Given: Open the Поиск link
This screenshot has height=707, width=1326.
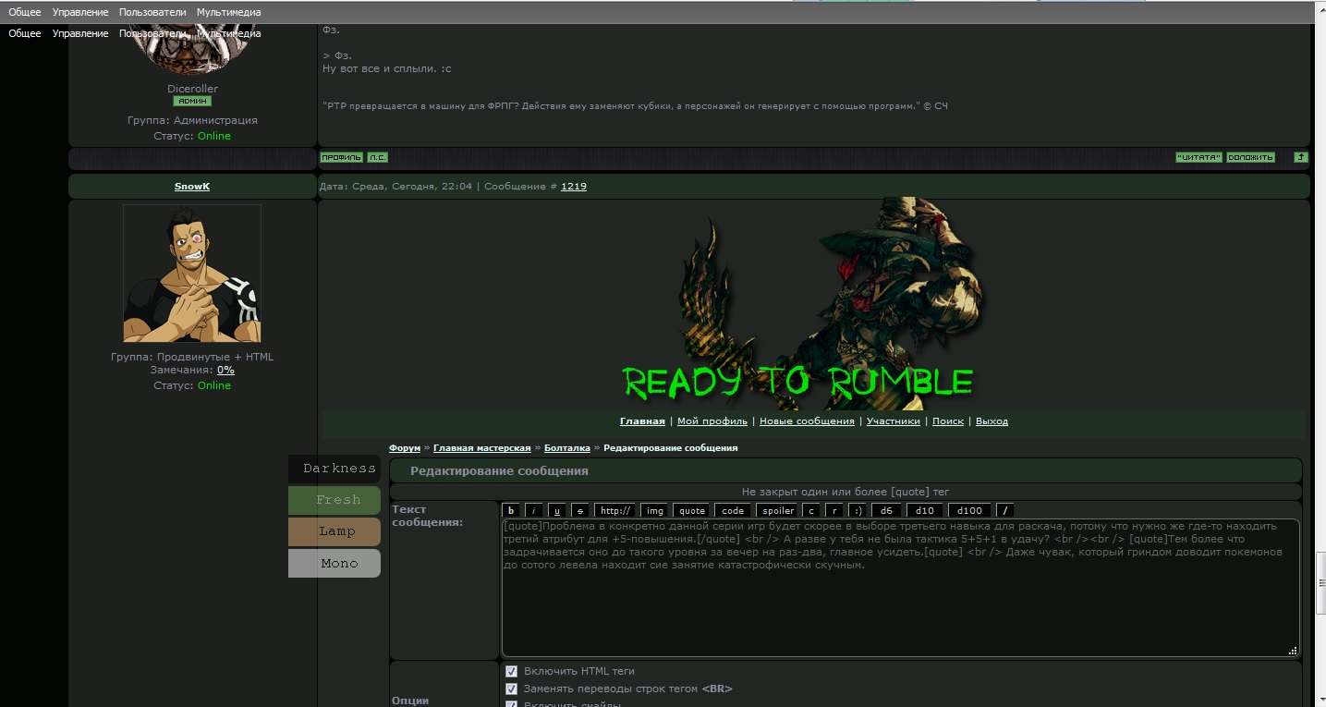Looking at the screenshot, I should pyautogui.click(x=948, y=421).
